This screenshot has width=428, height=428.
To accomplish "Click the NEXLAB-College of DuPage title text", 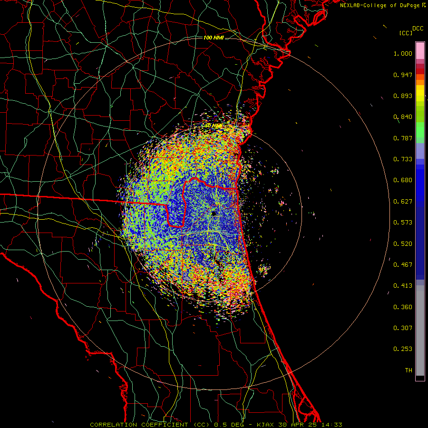I will tap(382, 5).
